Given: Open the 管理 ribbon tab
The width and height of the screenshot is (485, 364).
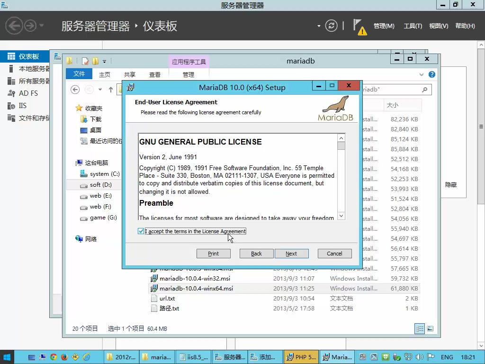Looking at the screenshot, I should [x=189, y=74].
